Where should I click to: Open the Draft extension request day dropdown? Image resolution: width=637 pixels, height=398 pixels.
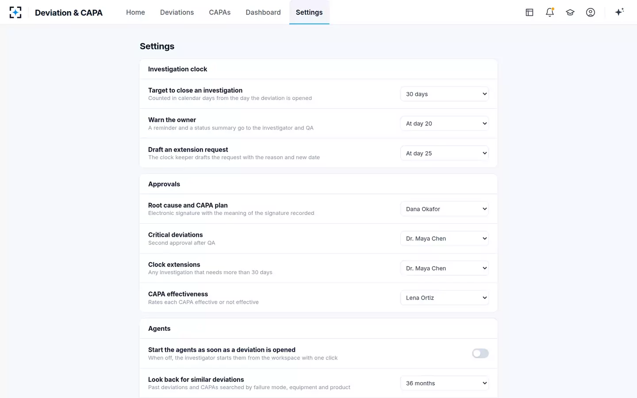point(445,153)
